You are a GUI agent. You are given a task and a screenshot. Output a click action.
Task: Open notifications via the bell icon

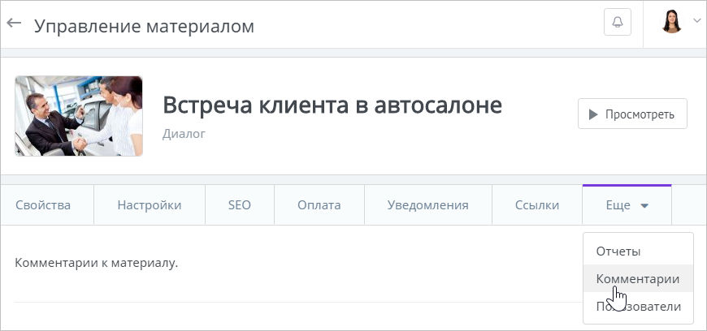(x=618, y=22)
